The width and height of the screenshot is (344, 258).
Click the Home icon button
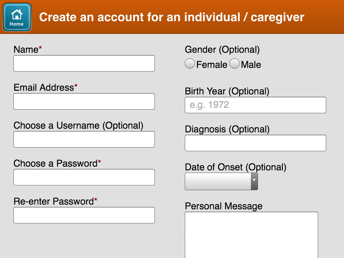point(17,17)
